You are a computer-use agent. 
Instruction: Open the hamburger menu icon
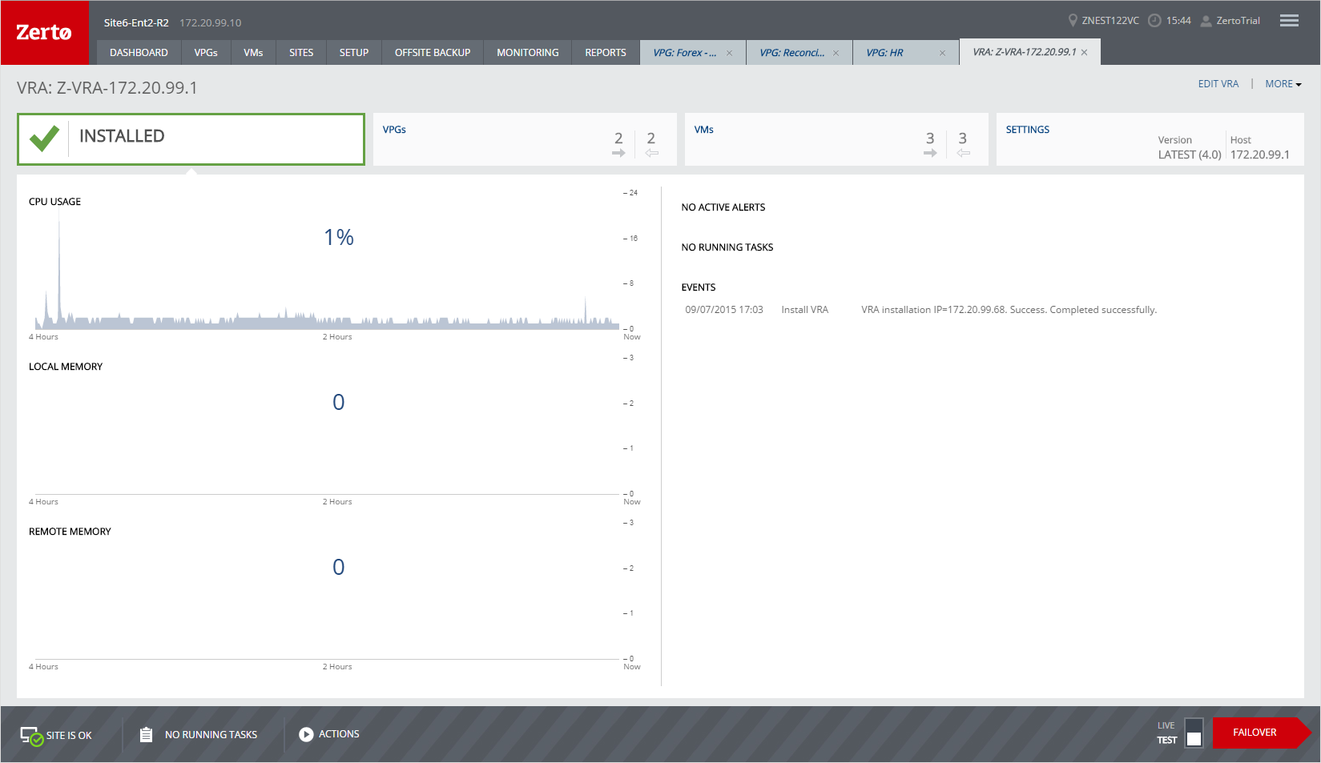tap(1289, 21)
